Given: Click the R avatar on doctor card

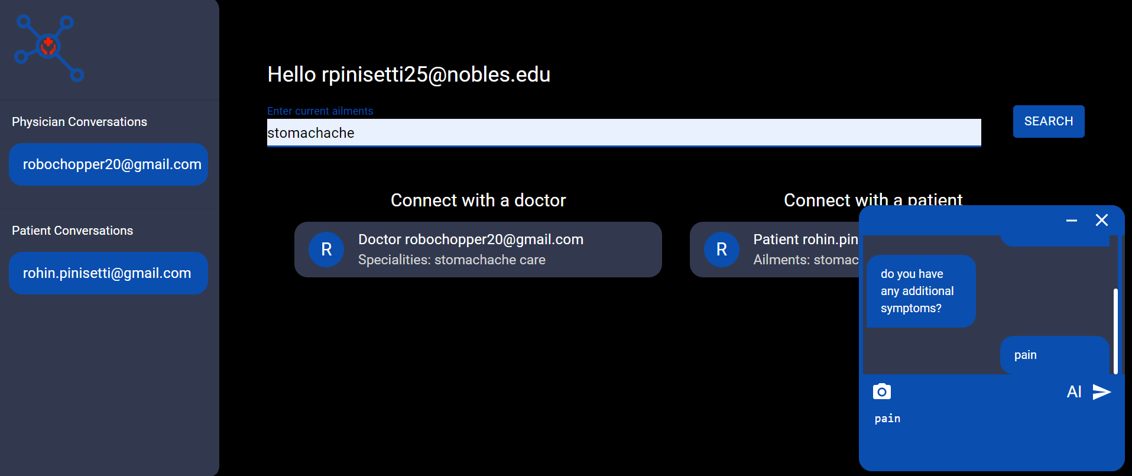Looking at the screenshot, I should 326,250.
